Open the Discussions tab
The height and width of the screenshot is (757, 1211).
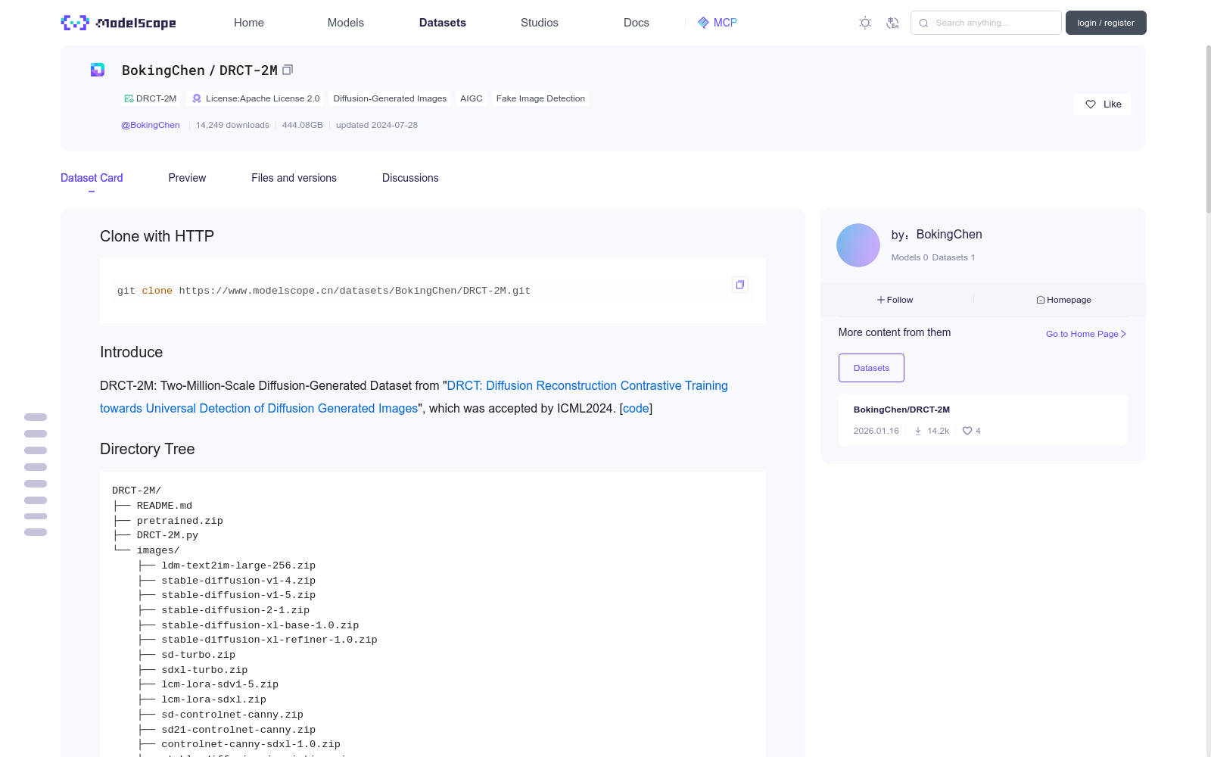[x=410, y=178]
